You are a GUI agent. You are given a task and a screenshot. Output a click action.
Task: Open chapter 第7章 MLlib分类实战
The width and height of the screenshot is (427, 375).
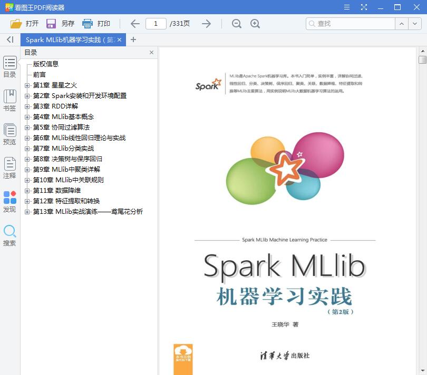click(x=63, y=149)
